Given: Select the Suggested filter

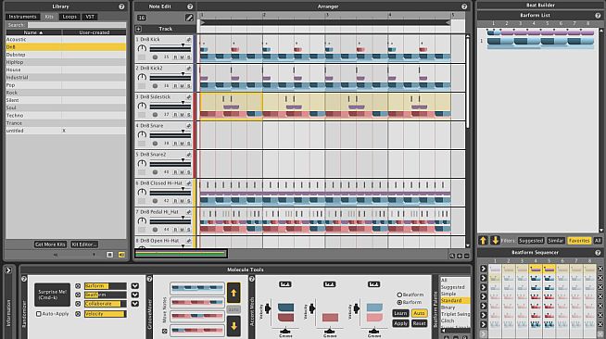Looking at the screenshot, I should point(531,241).
